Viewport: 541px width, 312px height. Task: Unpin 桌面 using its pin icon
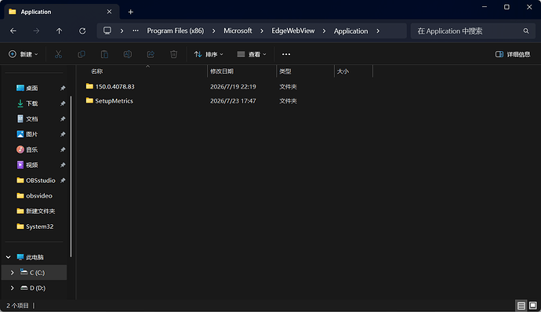pos(63,89)
